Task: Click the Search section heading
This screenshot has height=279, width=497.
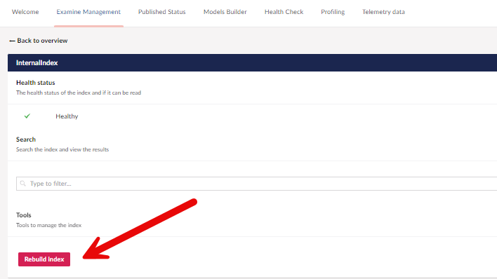Action: pyautogui.click(x=26, y=139)
